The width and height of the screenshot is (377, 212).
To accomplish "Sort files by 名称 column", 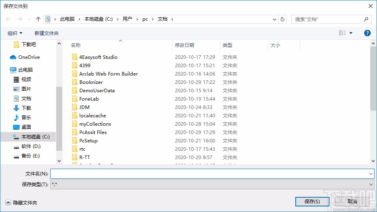I will tap(75, 45).
